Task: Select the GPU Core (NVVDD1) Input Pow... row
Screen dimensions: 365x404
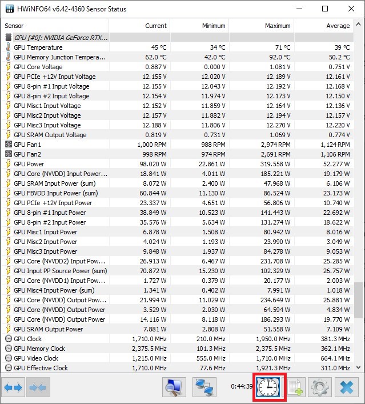Action: click(x=178, y=281)
